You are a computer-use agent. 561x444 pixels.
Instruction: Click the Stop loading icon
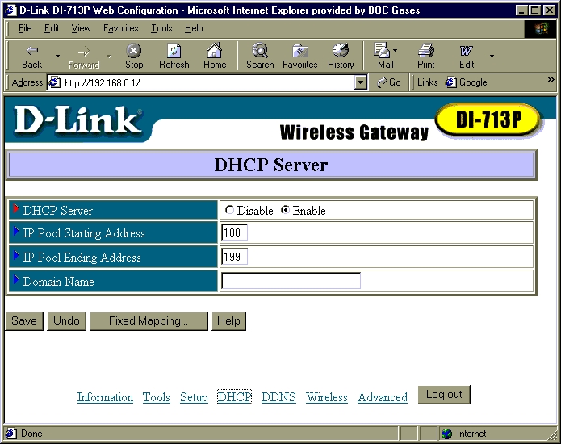click(x=134, y=52)
